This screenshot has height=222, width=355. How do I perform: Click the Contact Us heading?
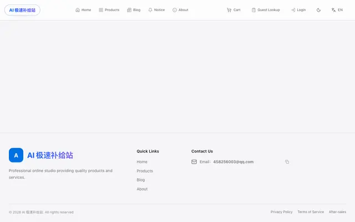[202, 151]
